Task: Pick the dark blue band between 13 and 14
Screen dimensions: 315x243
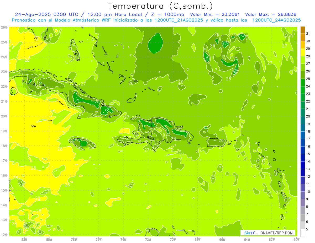Action: click(303, 165)
